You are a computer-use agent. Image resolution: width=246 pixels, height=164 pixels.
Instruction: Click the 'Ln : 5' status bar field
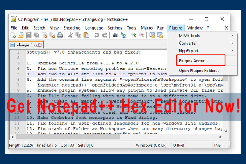point(52,145)
